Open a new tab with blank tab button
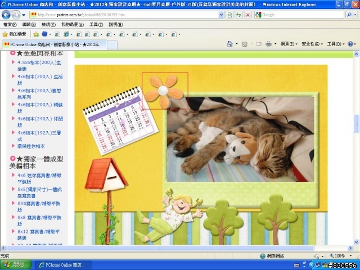360x270 pixels. tap(112, 45)
